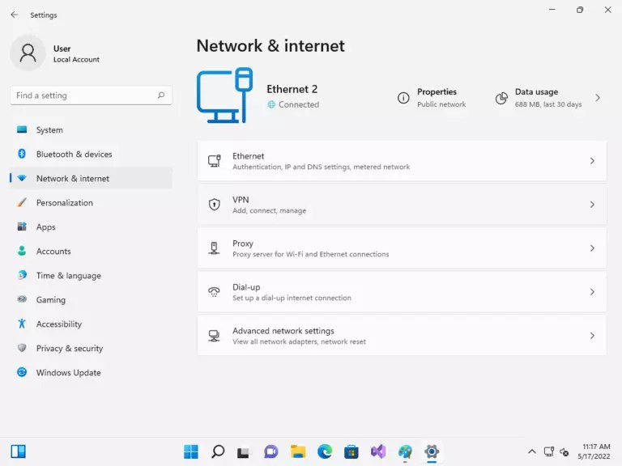Click the Advanced network settings computer icon
The image size is (622, 466).
(x=214, y=336)
